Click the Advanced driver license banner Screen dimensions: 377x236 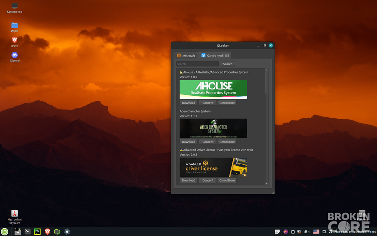click(213, 167)
